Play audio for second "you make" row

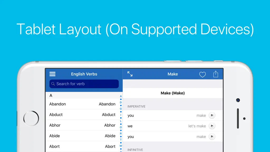[x=212, y=137]
